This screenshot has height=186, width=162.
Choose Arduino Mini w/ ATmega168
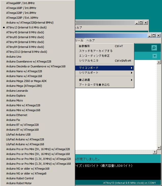[x=38, y=110]
